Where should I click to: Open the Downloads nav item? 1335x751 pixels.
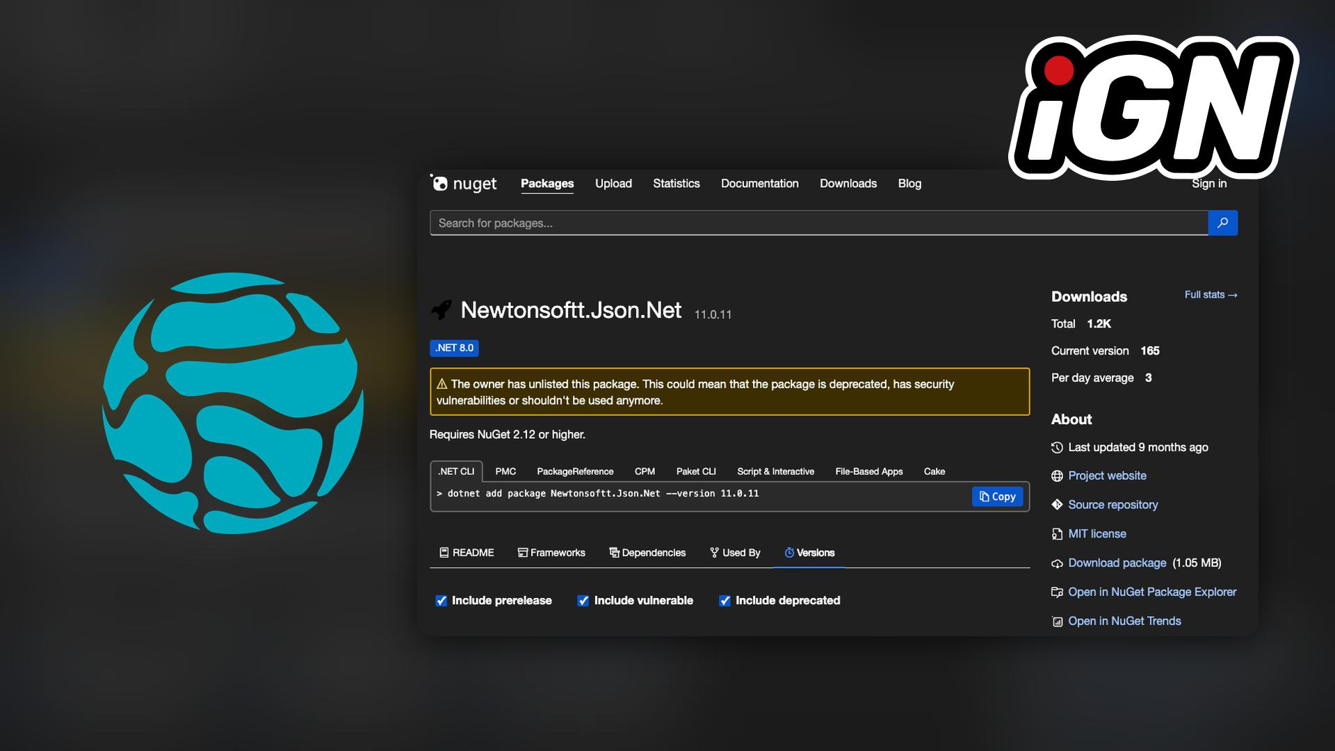(x=848, y=184)
